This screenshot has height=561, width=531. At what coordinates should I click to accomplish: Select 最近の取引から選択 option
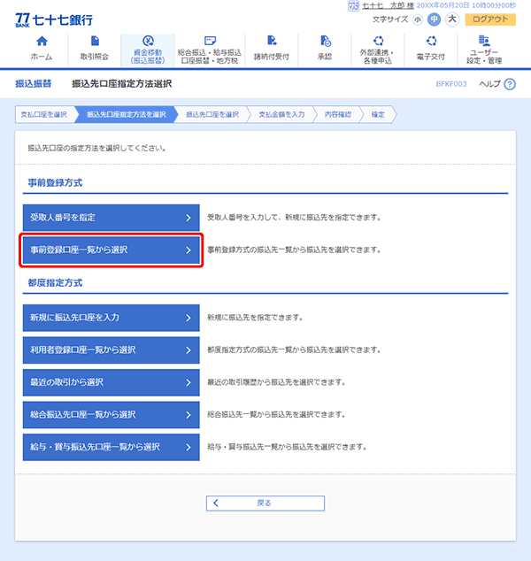coord(111,382)
